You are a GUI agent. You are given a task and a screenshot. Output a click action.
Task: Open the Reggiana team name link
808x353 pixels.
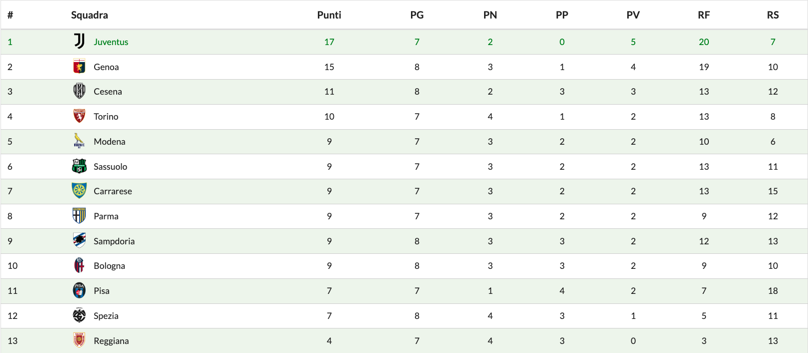111,341
